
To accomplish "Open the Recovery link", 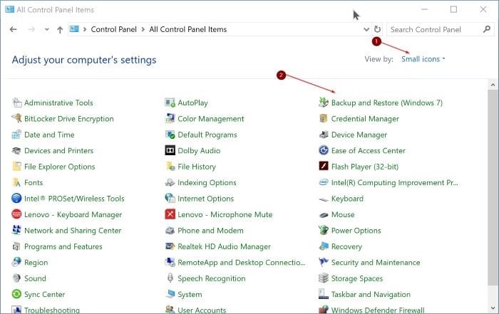I will pos(346,246).
